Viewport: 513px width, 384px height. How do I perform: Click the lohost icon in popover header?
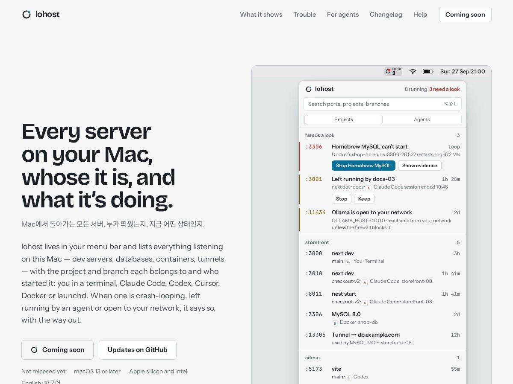tap(309, 89)
